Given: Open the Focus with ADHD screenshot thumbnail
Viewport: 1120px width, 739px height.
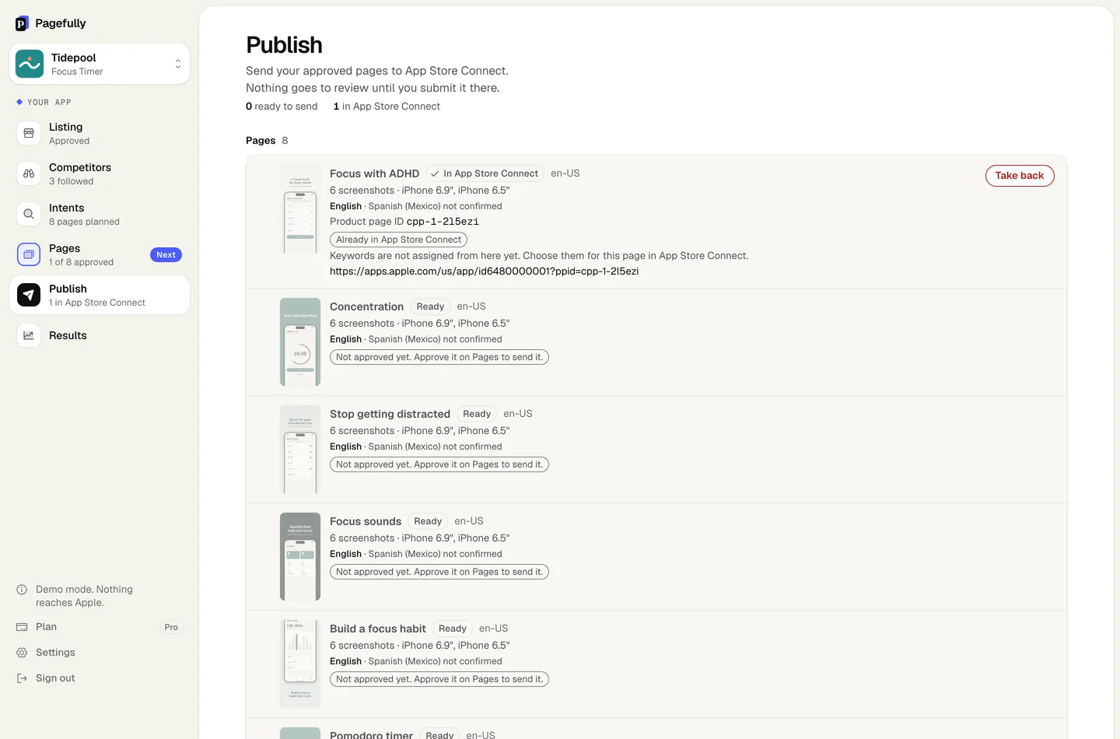Looking at the screenshot, I should click(300, 209).
